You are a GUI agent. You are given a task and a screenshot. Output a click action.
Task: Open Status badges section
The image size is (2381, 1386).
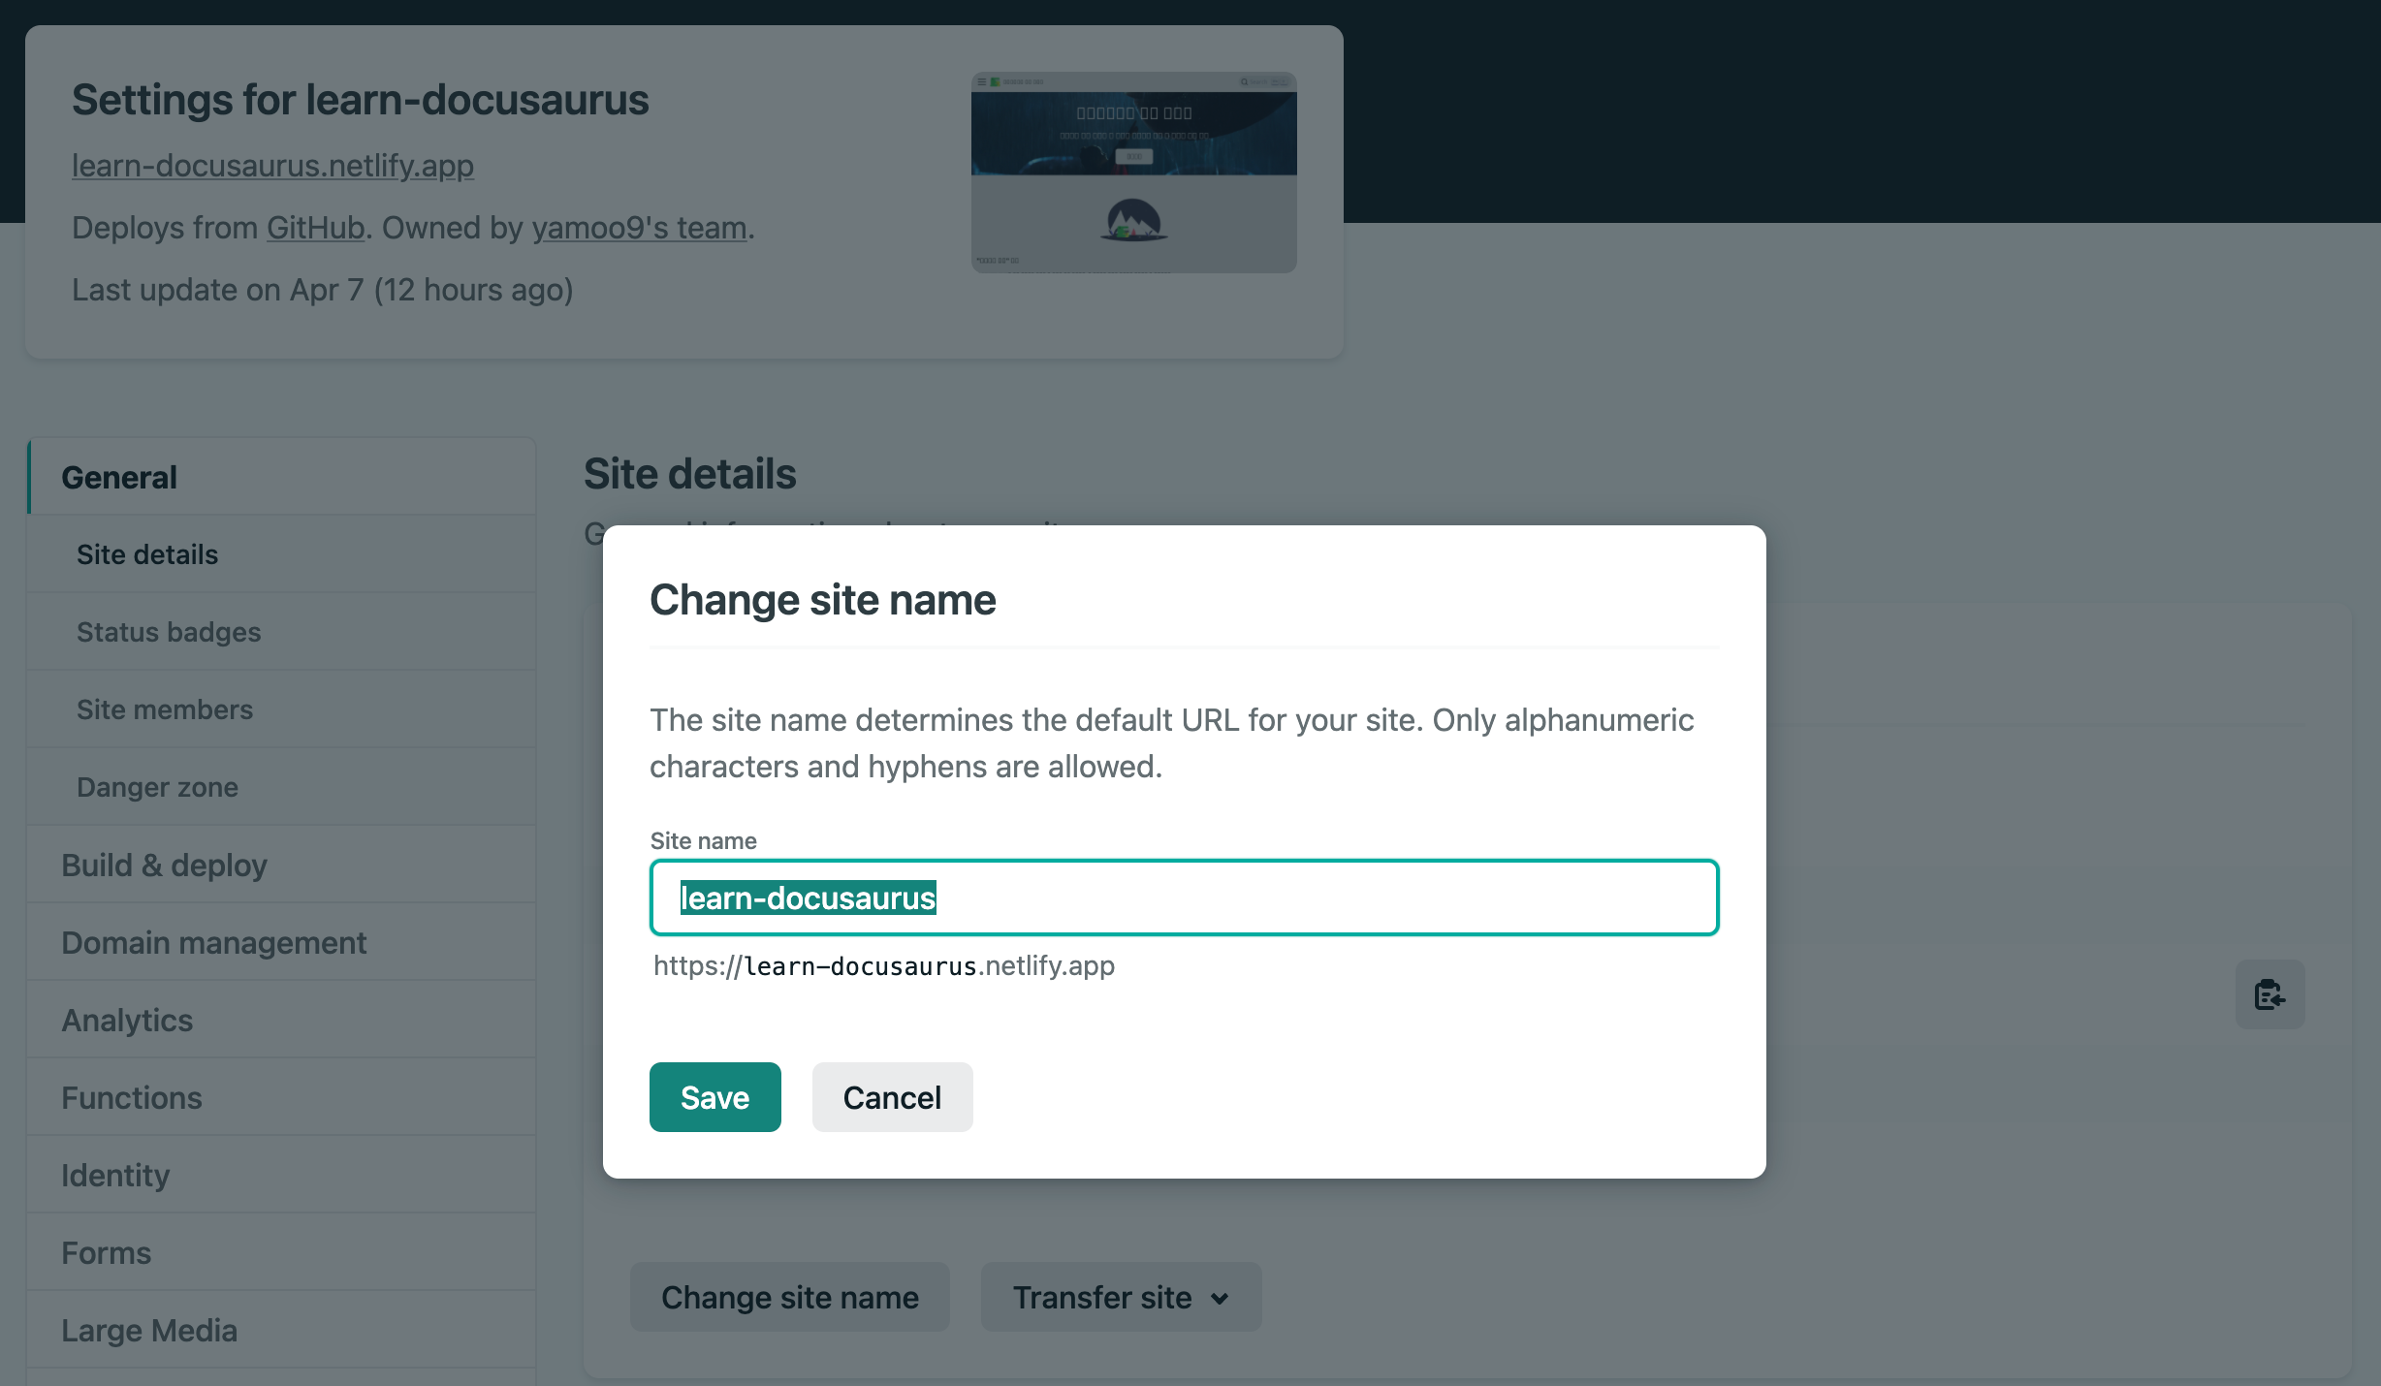click(169, 632)
